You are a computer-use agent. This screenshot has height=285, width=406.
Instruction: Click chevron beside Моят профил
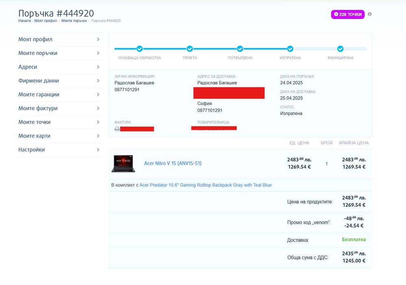pos(98,39)
